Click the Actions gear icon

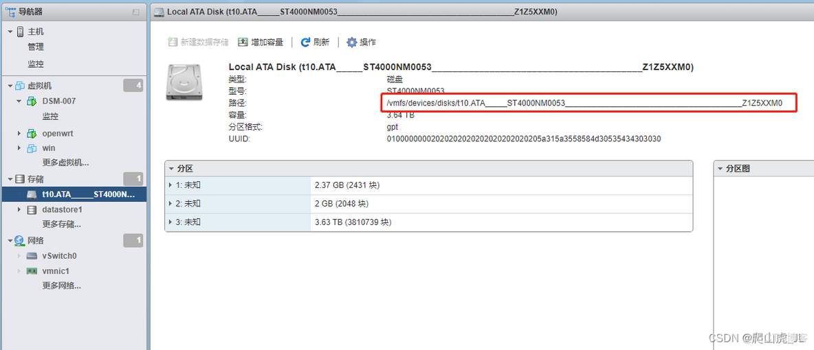pos(352,42)
